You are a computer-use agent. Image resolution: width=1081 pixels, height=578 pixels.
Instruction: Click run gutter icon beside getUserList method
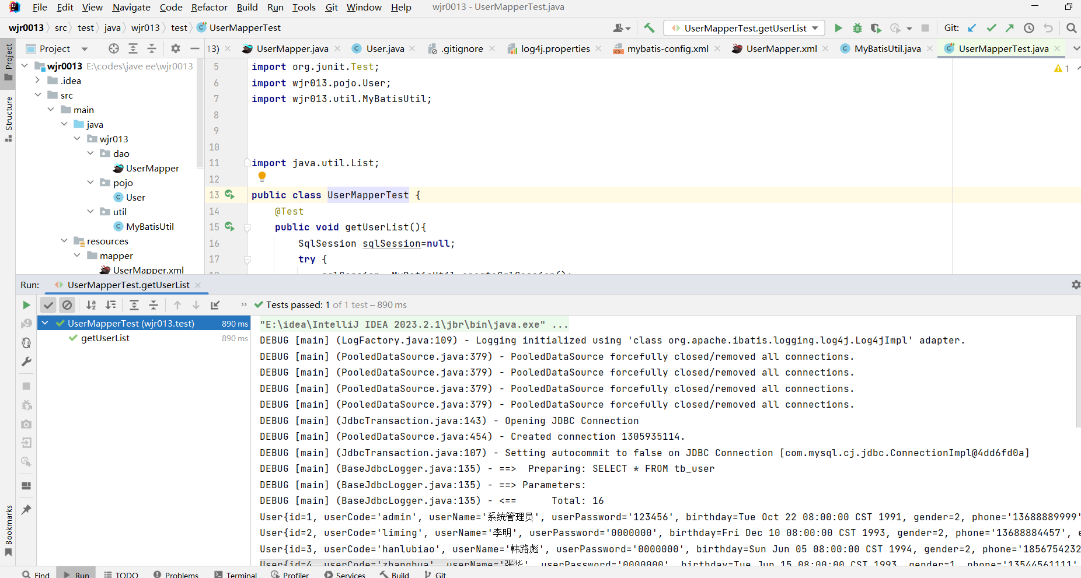pyautogui.click(x=229, y=226)
